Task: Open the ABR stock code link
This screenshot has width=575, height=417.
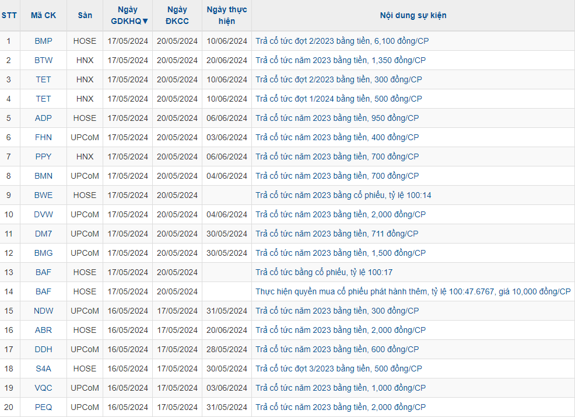Action: tap(43, 331)
